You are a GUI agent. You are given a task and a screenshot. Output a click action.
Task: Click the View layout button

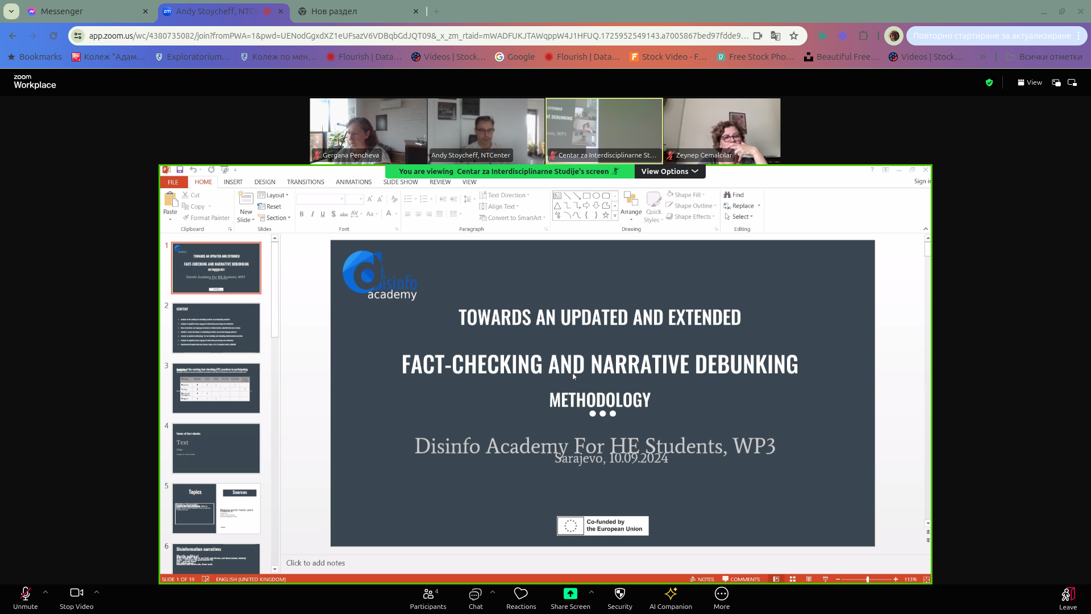[x=1030, y=82]
